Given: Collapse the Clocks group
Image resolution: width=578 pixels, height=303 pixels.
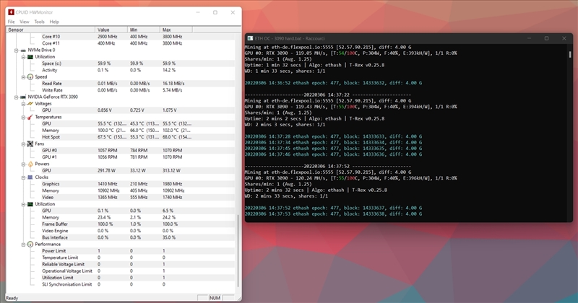Looking at the screenshot, I should click(23, 177).
